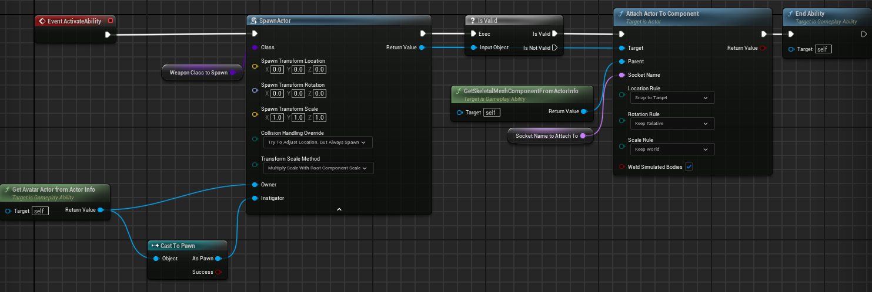Screen dimensions: 872x292
Task: Click the Spawn Transform Location X field
Action: click(x=278, y=69)
